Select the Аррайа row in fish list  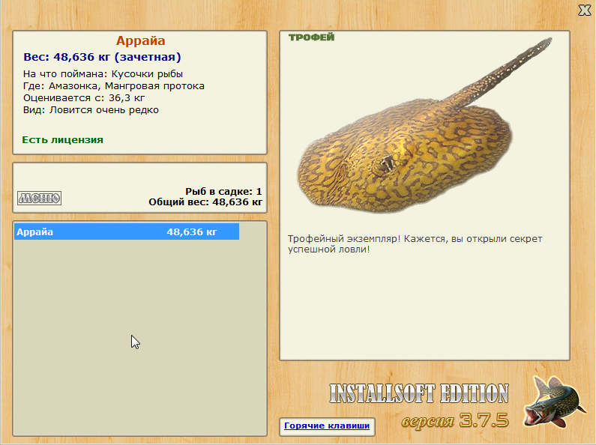[127, 231]
